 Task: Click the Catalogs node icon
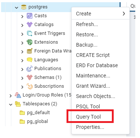click(x=30, y=25)
